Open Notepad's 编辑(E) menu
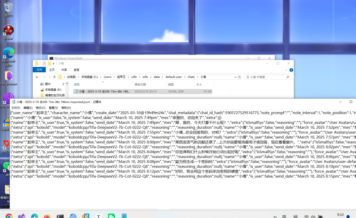The image size is (356, 218). [x=29, y=108]
